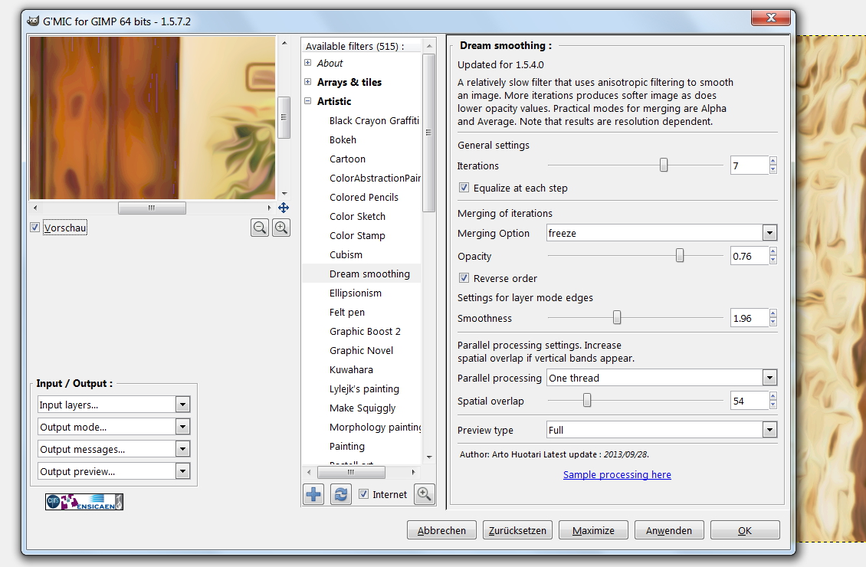Click the Opacity slider handle
The width and height of the screenshot is (866, 567).
pyautogui.click(x=679, y=255)
